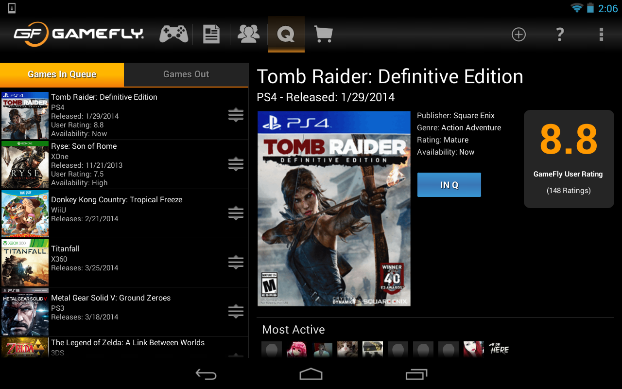Image resolution: width=622 pixels, height=389 pixels.
Task: Tap the blue IN Q button
Action: pyautogui.click(x=449, y=185)
